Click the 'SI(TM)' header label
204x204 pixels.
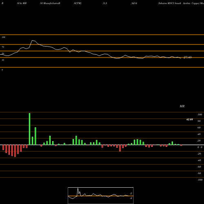point(78,3)
